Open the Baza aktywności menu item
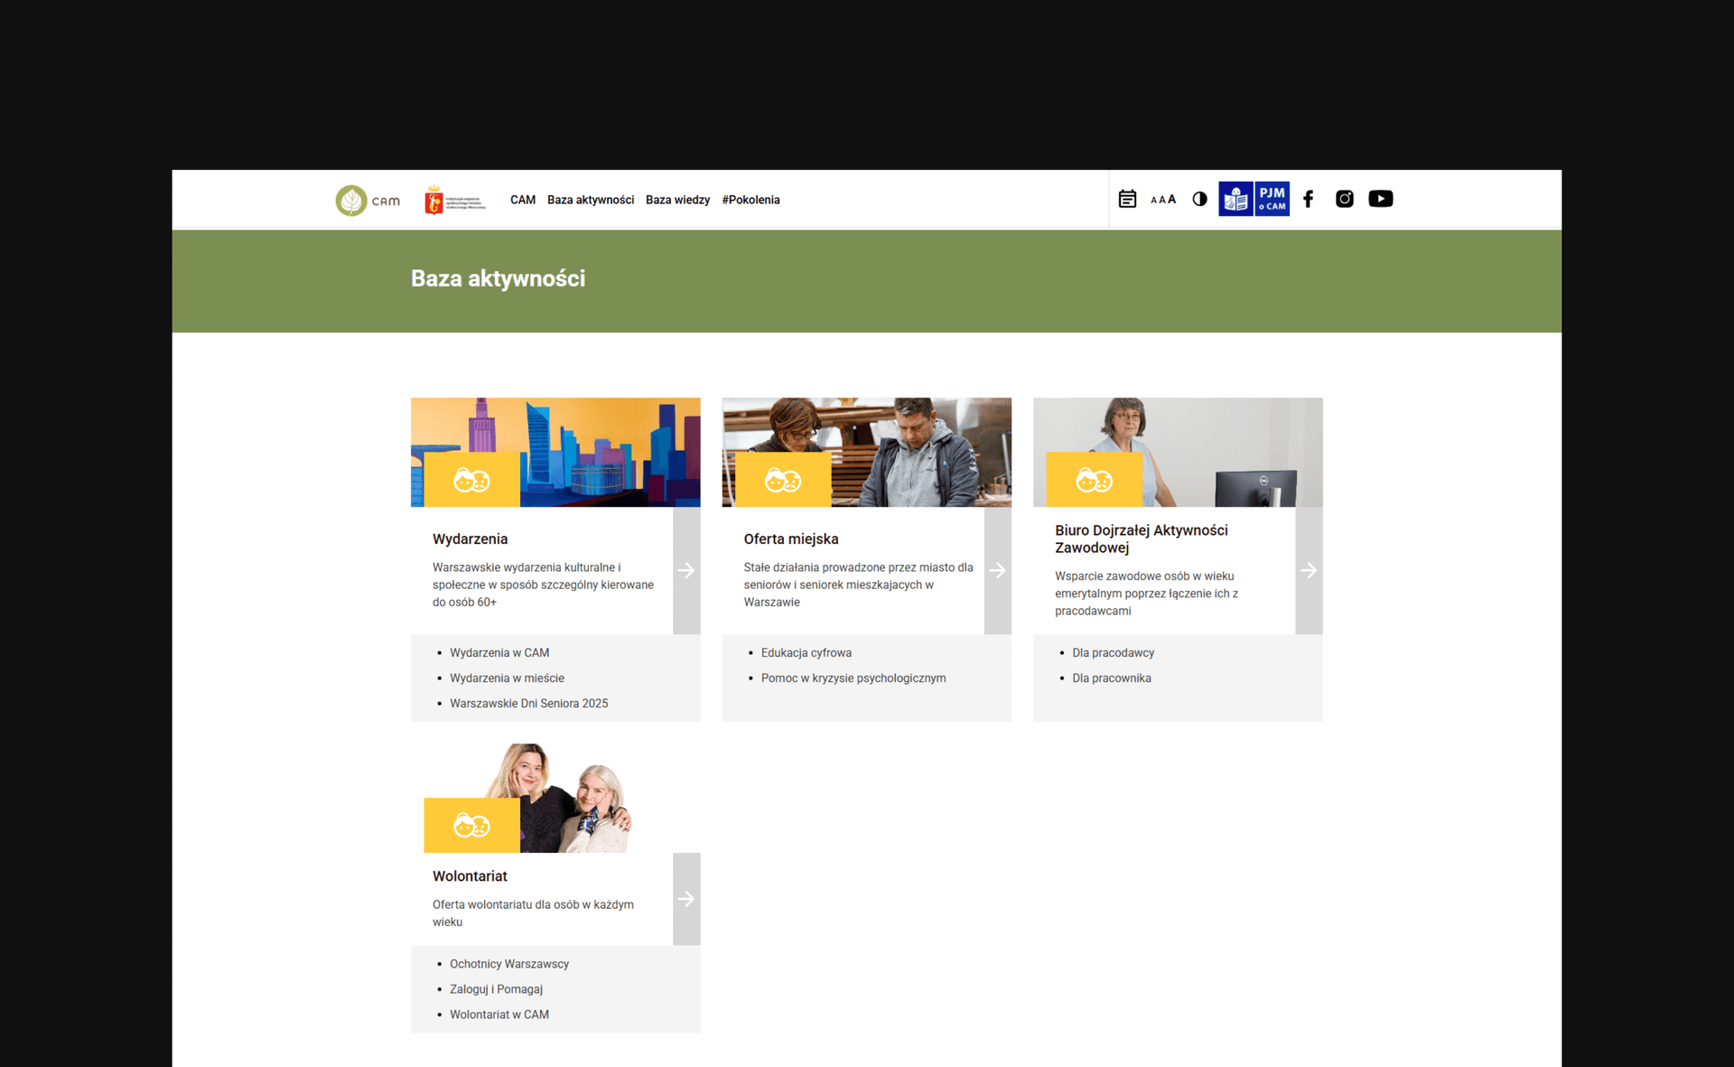The height and width of the screenshot is (1067, 1734). [591, 200]
